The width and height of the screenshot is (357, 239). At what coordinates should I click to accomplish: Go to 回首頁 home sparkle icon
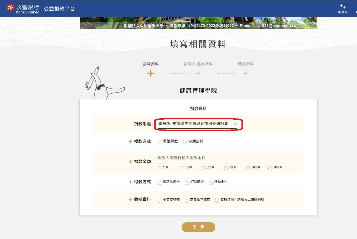pos(343,6)
